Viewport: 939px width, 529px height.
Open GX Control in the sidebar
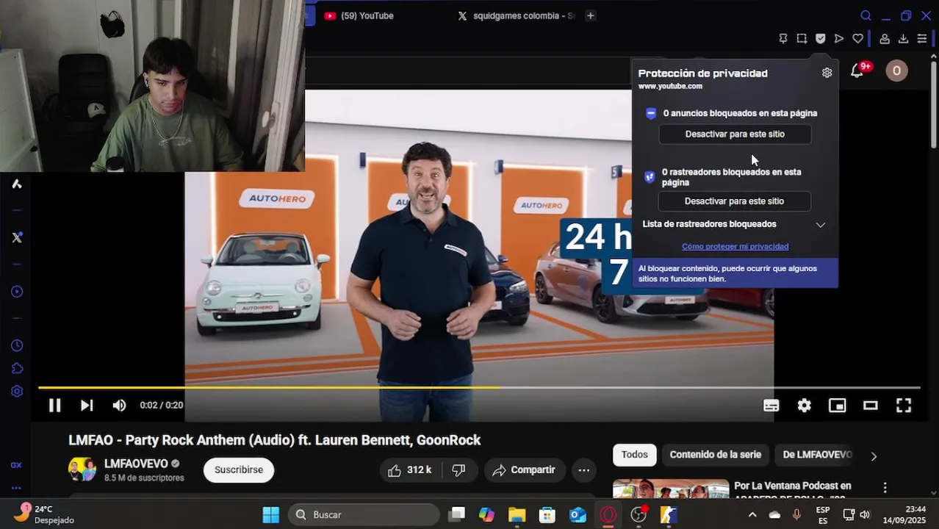[16, 465]
